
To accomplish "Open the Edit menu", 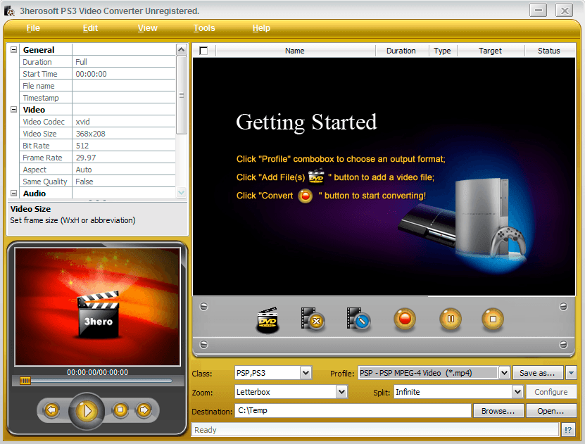I will click(90, 28).
